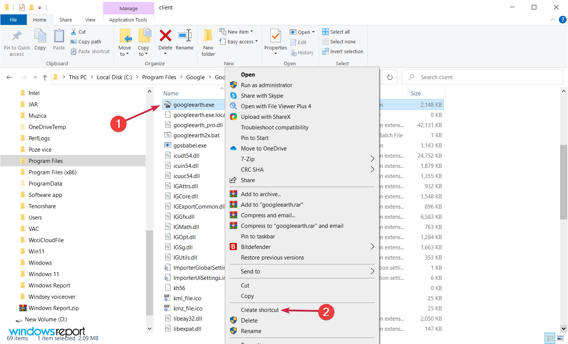Expand the Send to submenu

372,272
